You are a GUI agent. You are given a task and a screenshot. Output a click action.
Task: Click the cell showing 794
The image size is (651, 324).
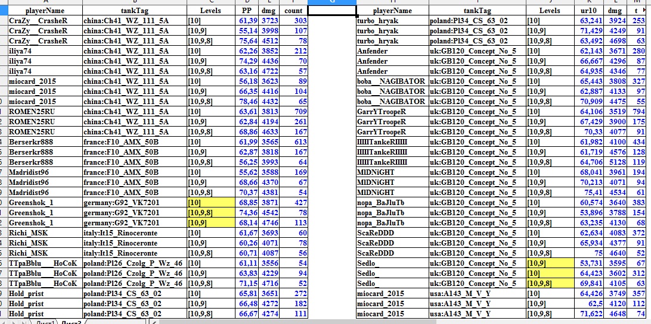[x=637, y=112]
